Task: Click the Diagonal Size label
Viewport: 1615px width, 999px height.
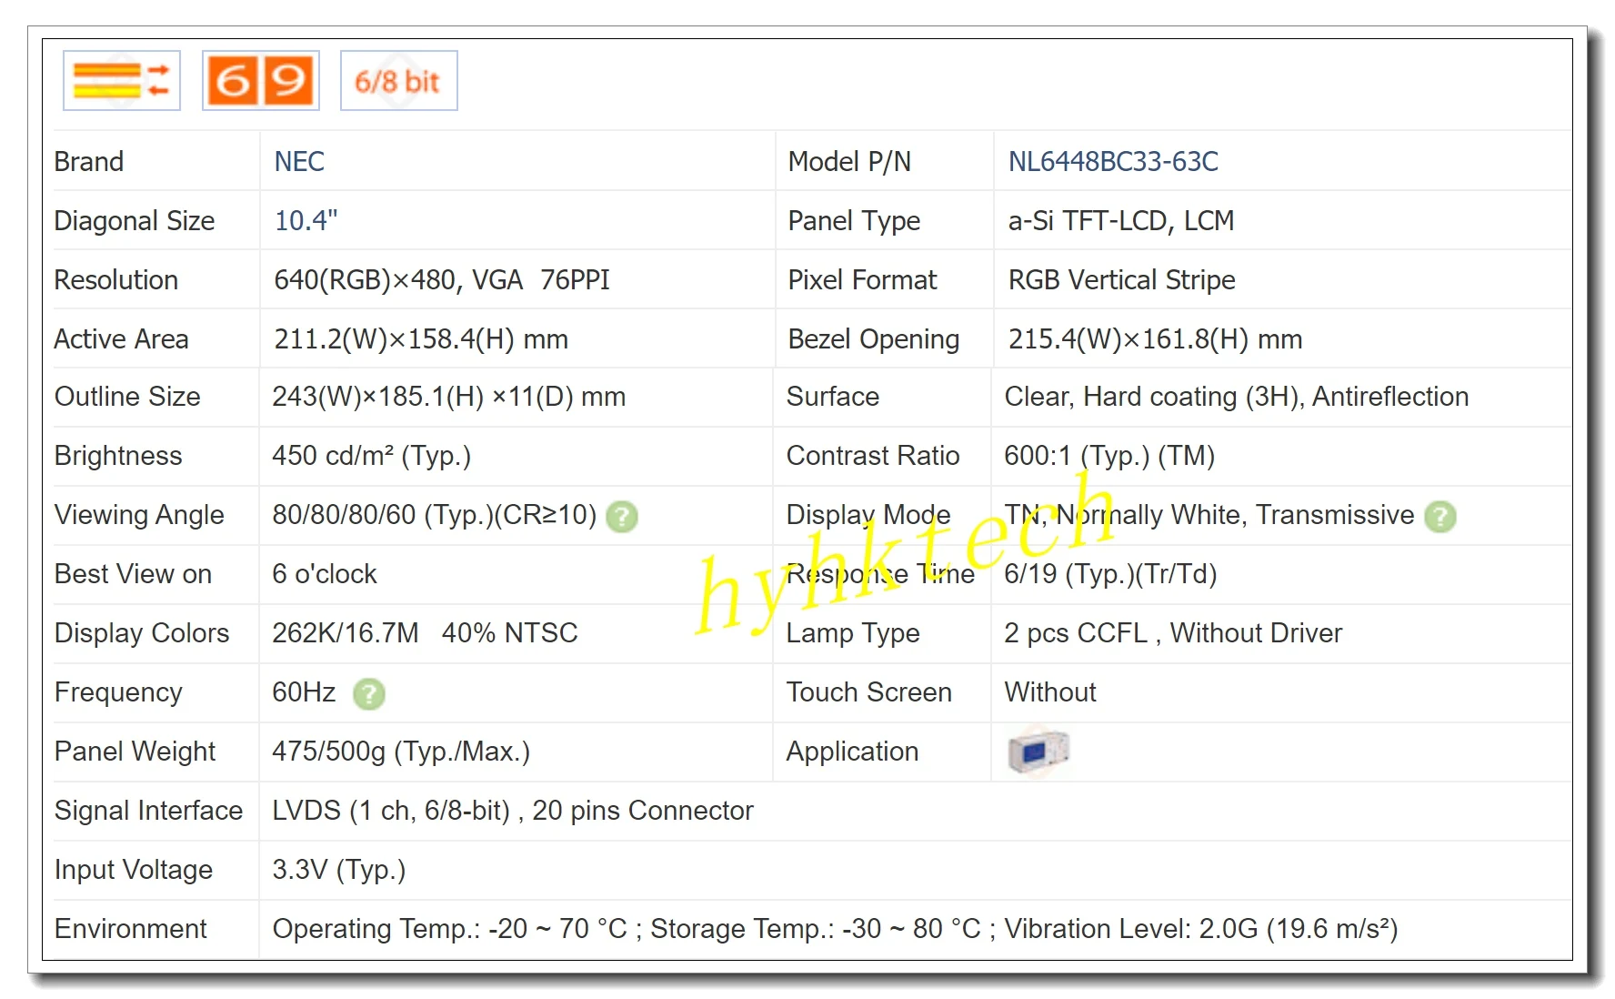Action: [x=135, y=221]
